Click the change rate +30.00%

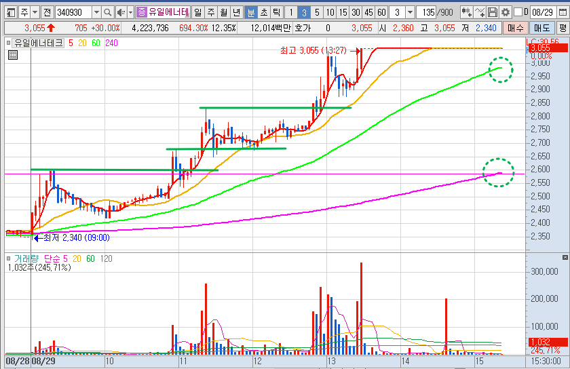[105, 28]
